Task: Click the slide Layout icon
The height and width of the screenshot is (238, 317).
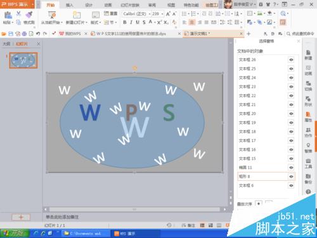Action: pyautogui.click(x=96, y=15)
